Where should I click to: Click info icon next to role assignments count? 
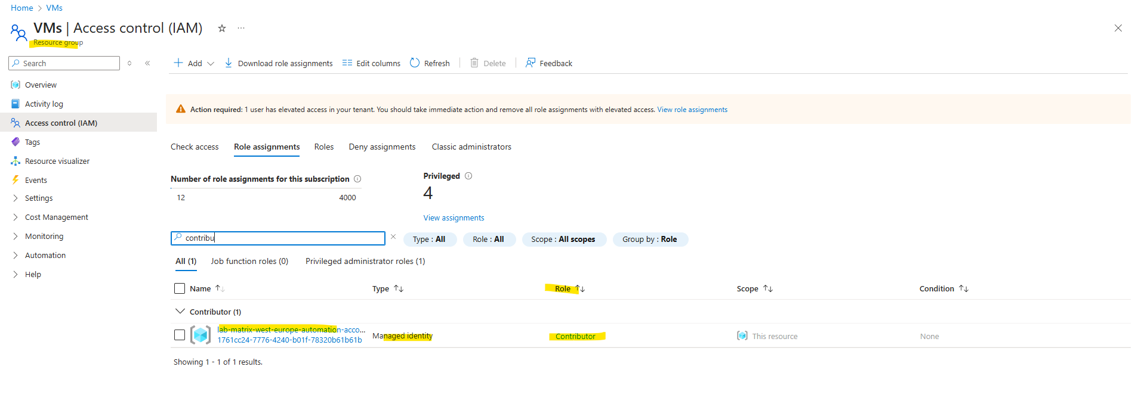click(357, 179)
